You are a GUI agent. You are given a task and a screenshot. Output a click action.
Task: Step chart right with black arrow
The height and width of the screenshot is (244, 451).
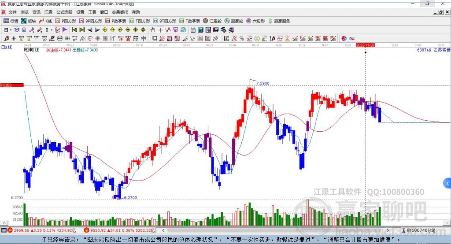[97, 30]
